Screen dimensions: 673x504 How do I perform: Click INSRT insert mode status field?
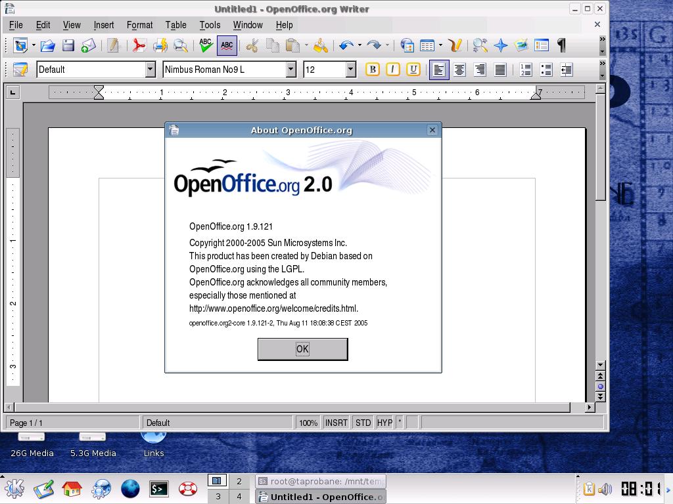[x=336, y=423]
